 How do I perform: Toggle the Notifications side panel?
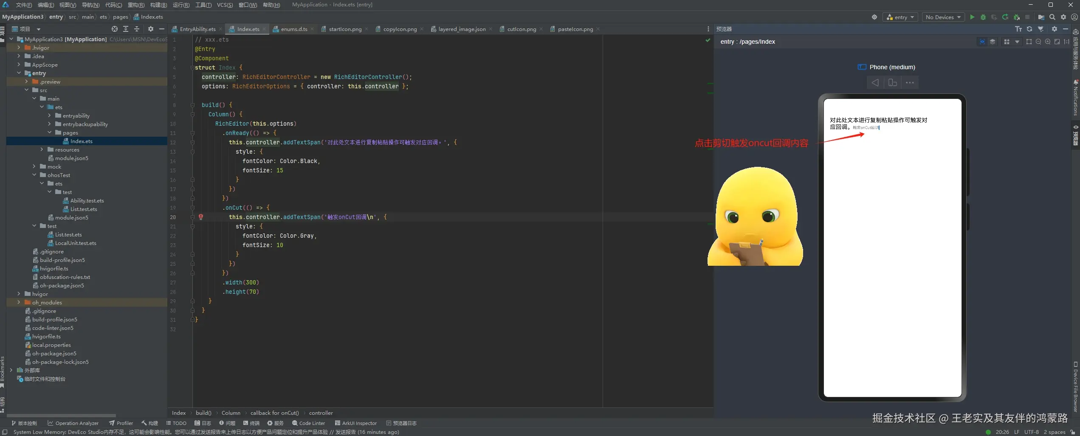1076,98
